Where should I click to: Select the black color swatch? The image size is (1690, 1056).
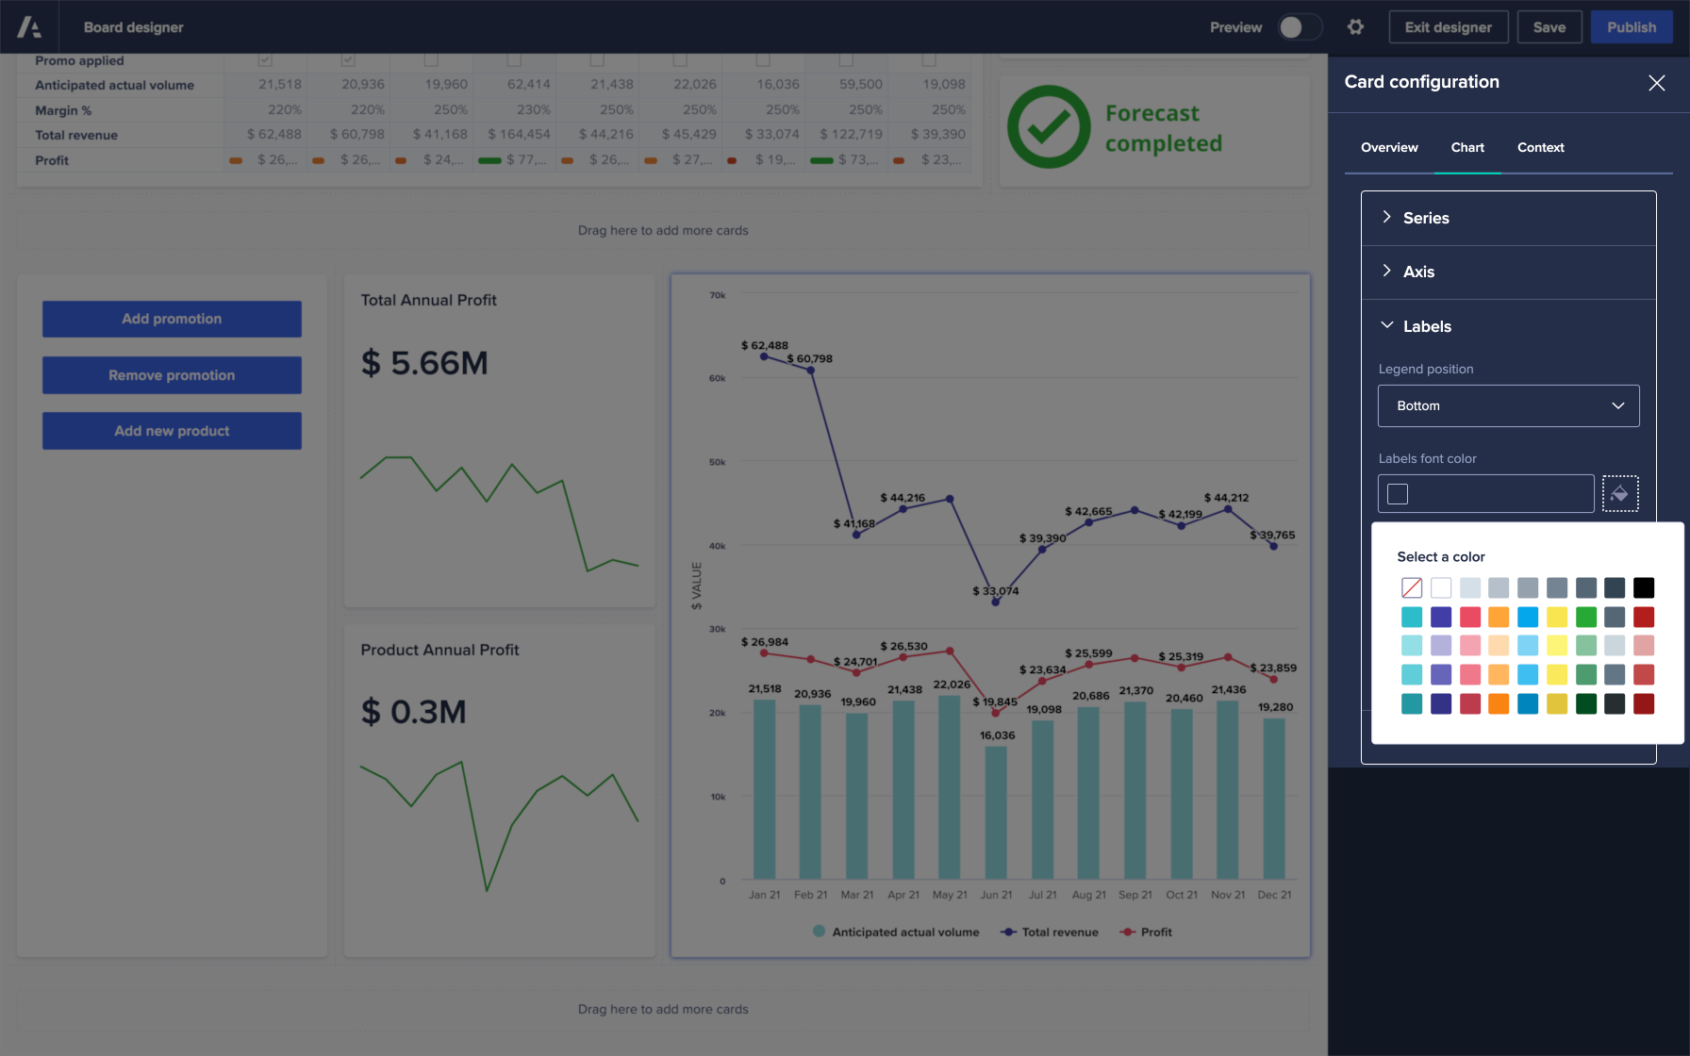[1644, 587]
